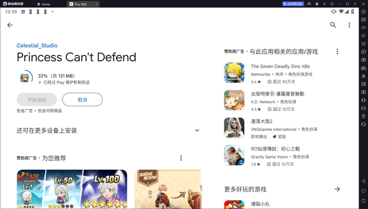Screen dimensions: 368x209
Task: Open the sync operations tool
Action: 364,92
